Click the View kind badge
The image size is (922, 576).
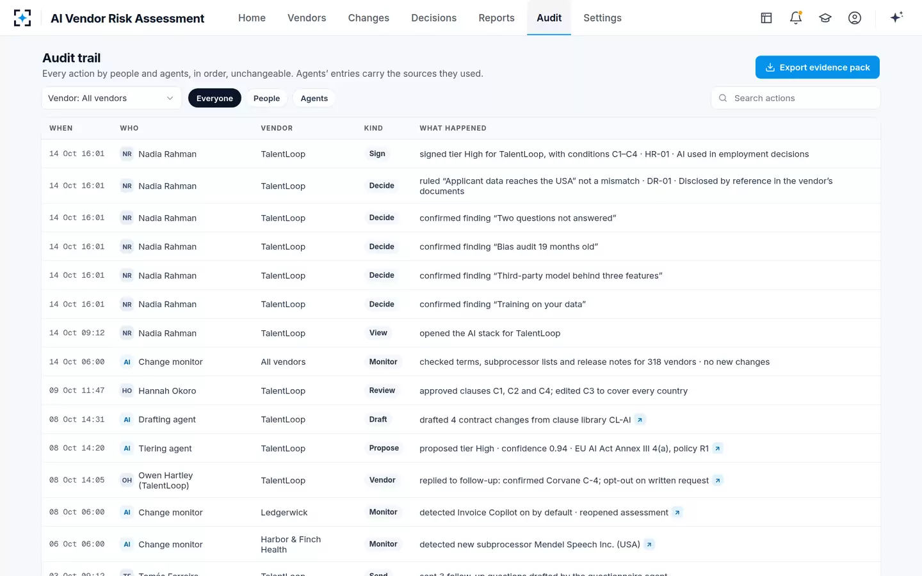click(x=378, y=333)
